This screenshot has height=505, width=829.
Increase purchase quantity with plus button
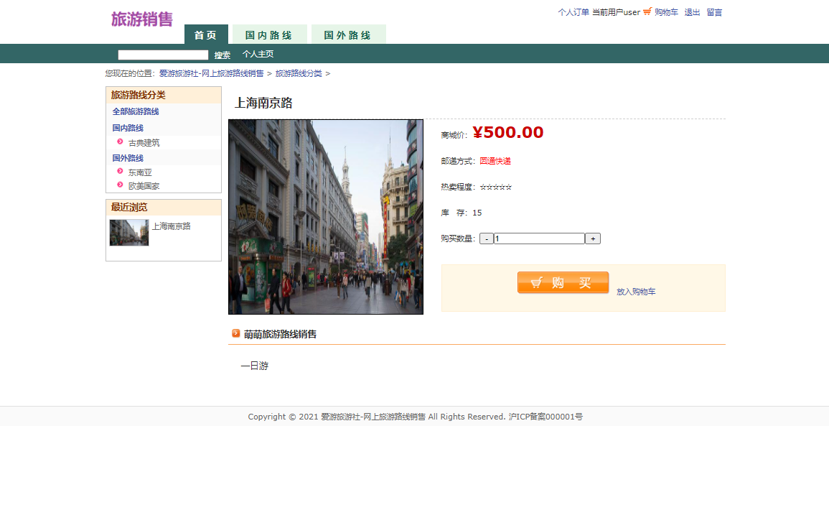(x=593, y=238)
